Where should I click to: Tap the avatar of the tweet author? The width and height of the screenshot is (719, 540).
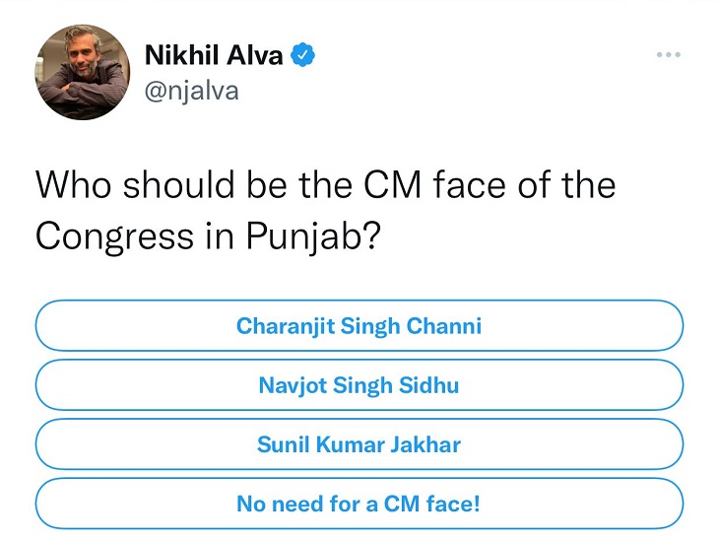(x=84, y=72)
